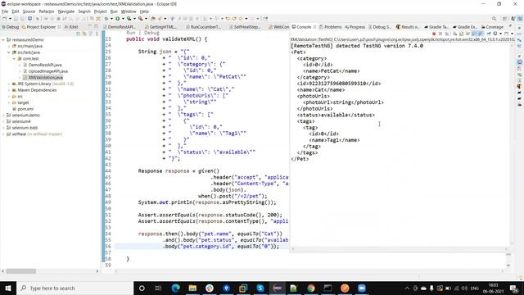Open the File menu
Image resolution: width=524 pixels, height=295 pixels.
point(5,11)
